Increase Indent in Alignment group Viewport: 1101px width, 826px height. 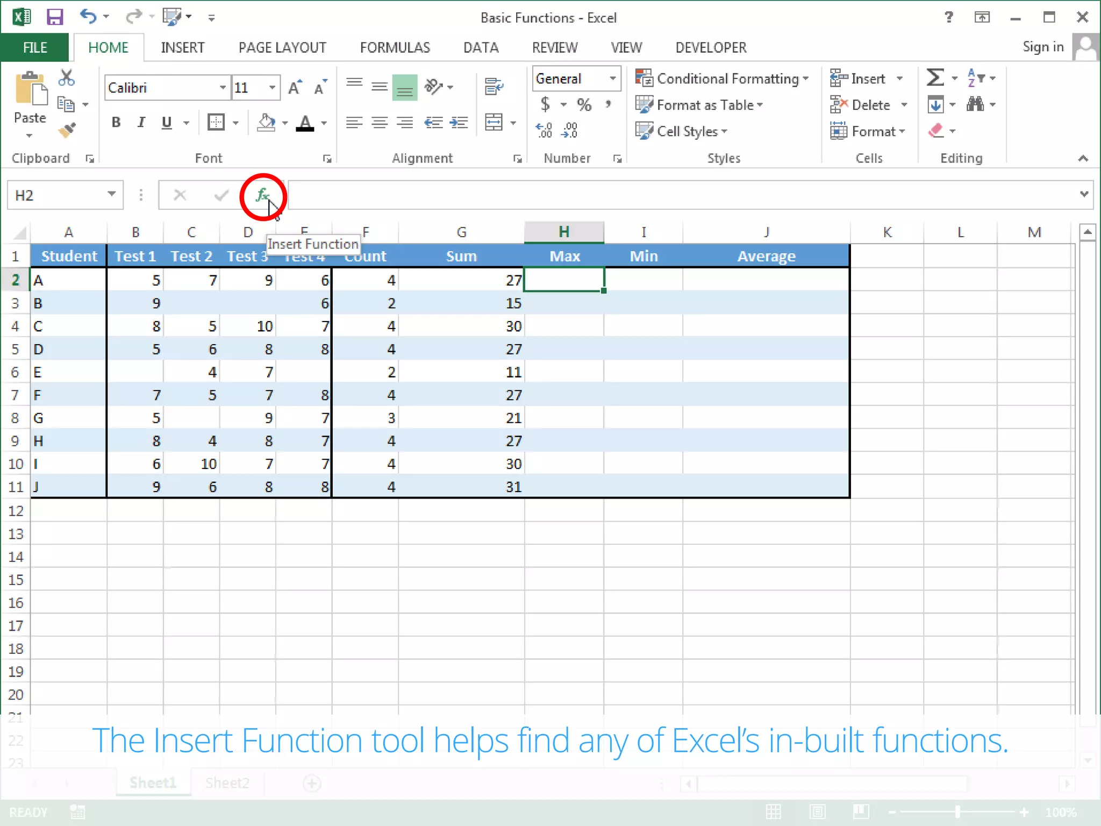(459, 123)
